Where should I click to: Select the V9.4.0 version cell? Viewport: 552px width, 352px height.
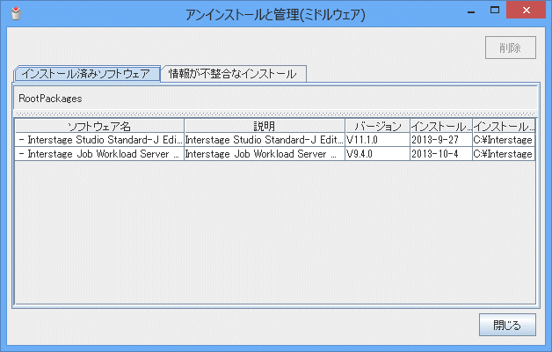tap(376, 154)
